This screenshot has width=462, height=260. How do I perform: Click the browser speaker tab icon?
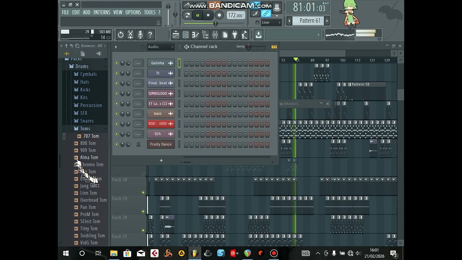pyautogui.click(x=99, y=53)
